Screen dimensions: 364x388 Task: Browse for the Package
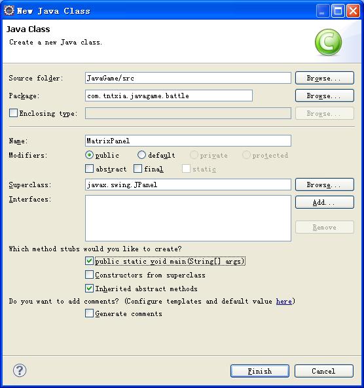tap(324, 96)
